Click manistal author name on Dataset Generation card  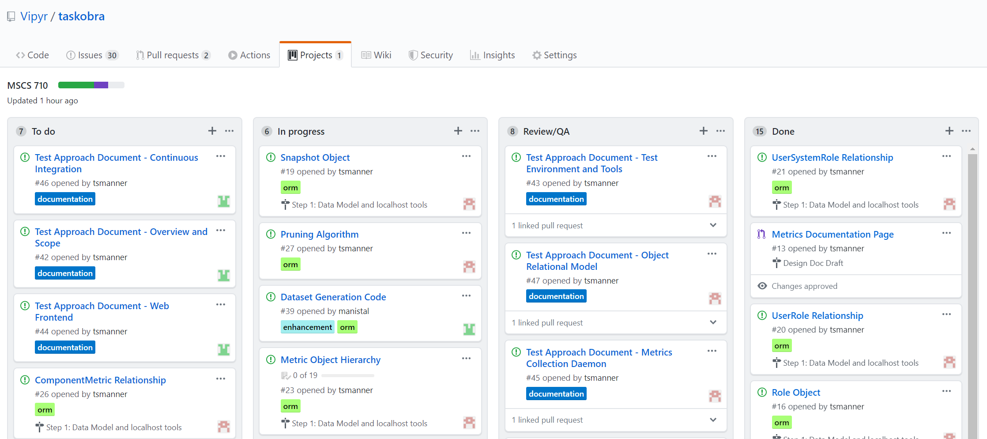point(354,311)
